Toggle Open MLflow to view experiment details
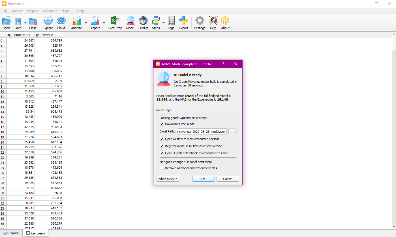This screenshot has width=396, height=237. pos(162,139)
